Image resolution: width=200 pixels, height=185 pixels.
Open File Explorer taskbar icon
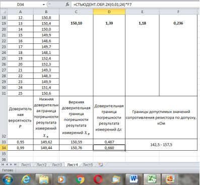click(44, 179)
